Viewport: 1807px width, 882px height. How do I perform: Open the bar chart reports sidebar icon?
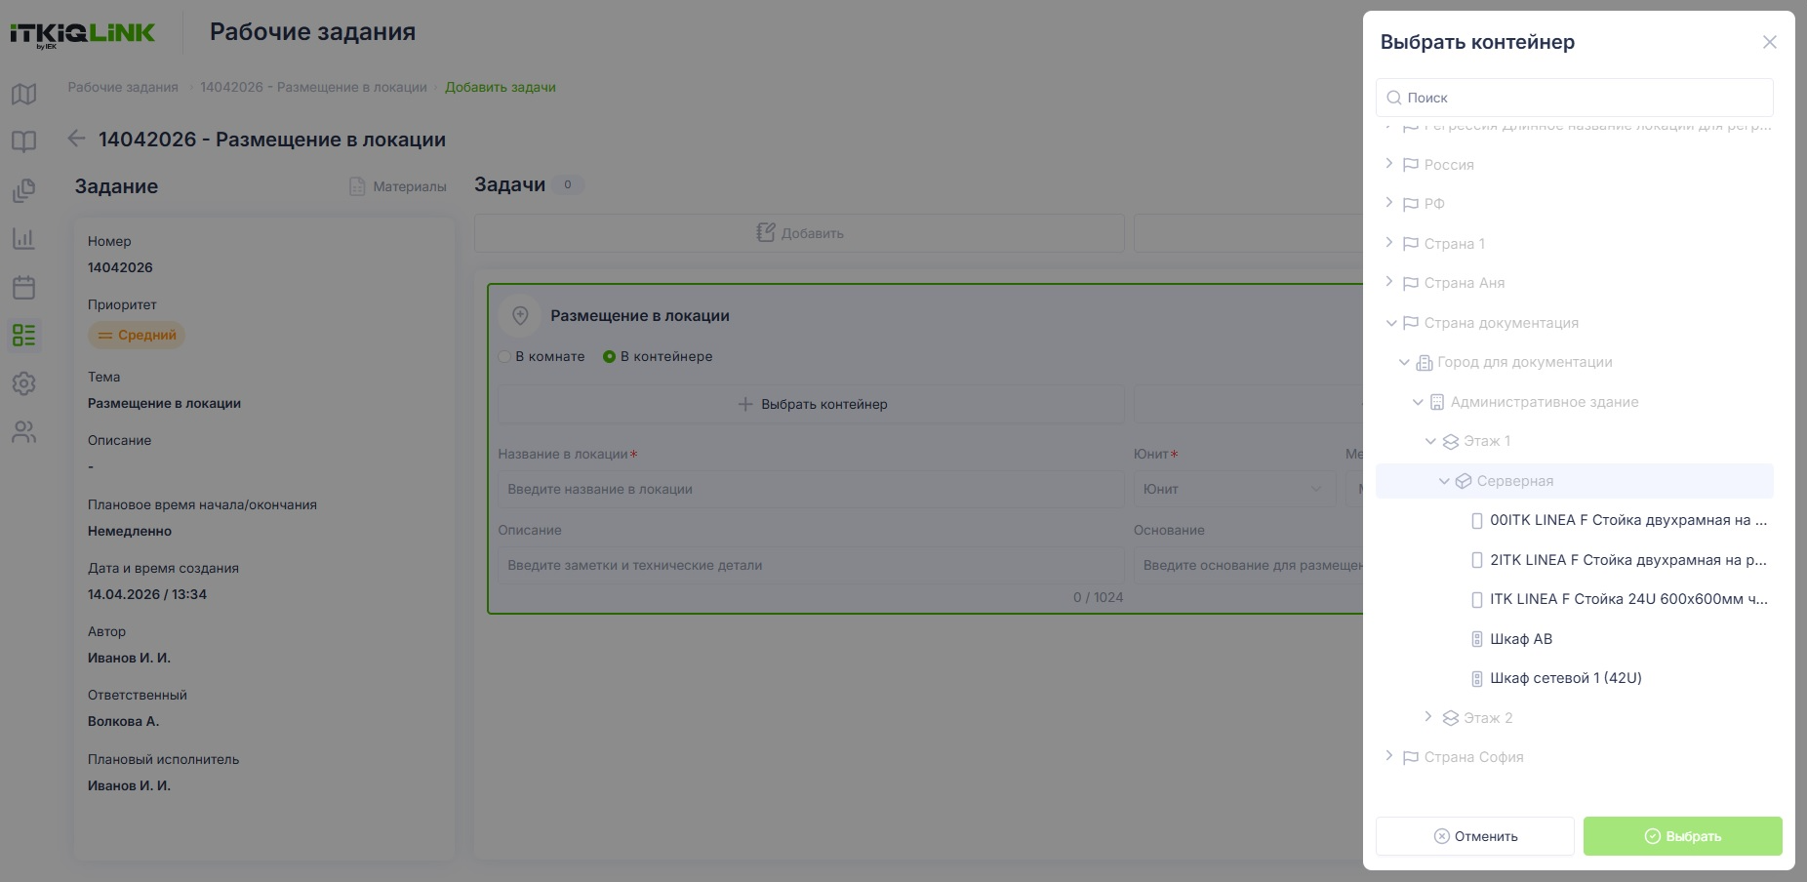click(x=24, y=238)
